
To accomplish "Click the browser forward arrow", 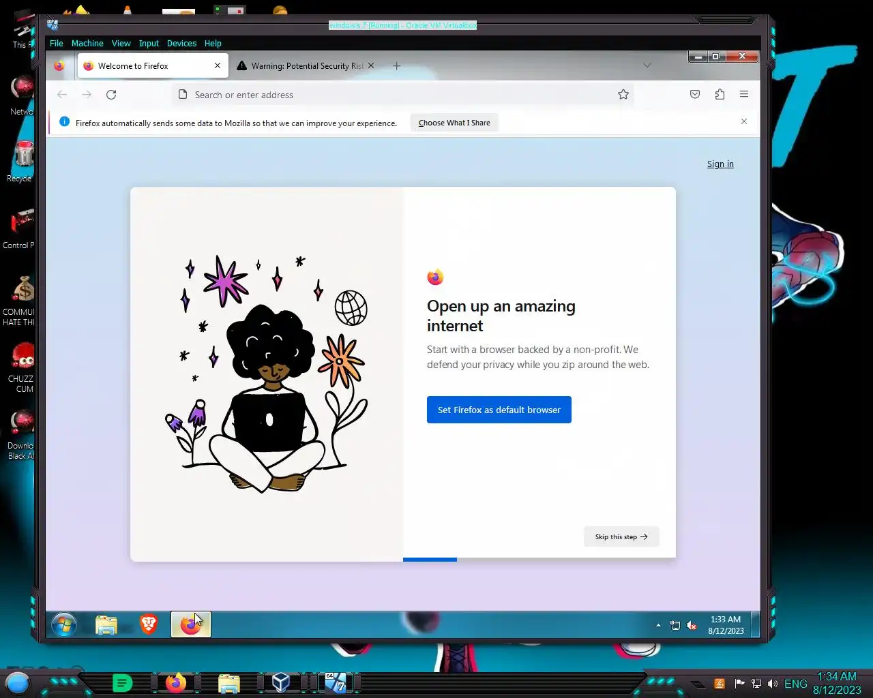I will 87,95.
